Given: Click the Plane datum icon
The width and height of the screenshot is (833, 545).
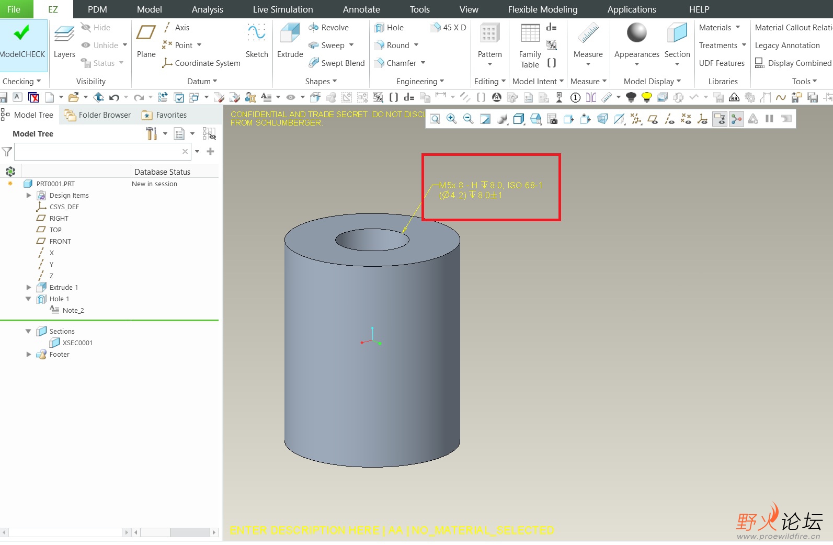Looking at the screenshot, I should click(146, 35).
